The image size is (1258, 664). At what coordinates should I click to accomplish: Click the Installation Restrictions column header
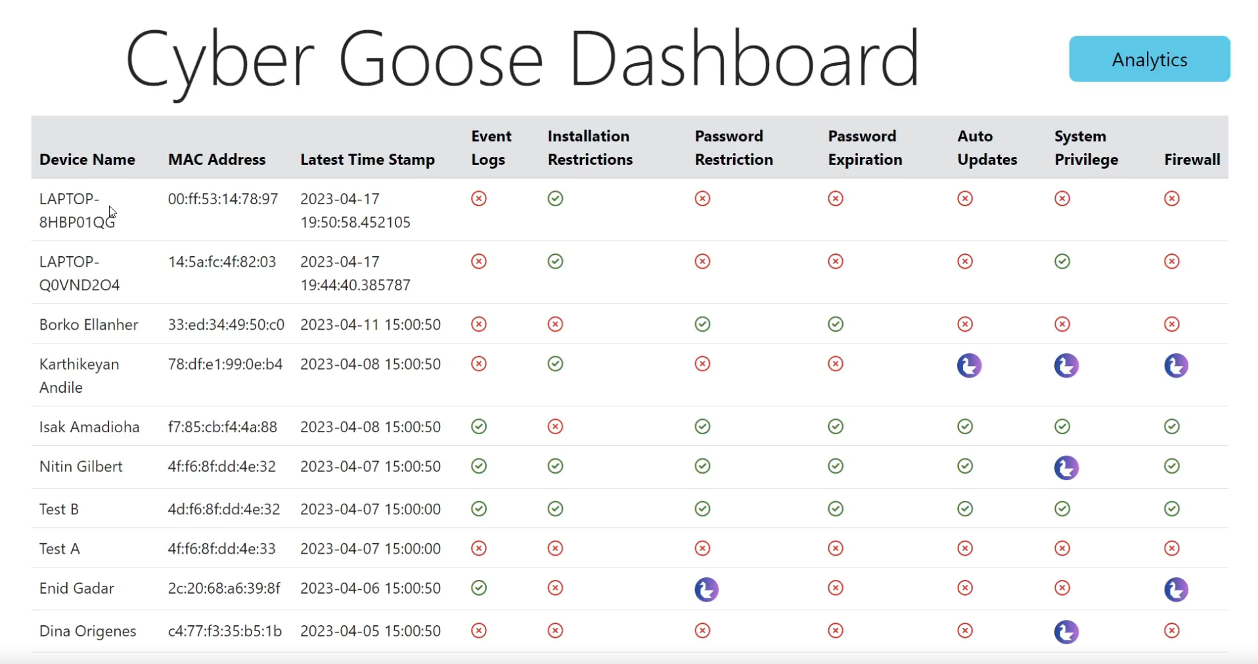(x=590, y=148)
